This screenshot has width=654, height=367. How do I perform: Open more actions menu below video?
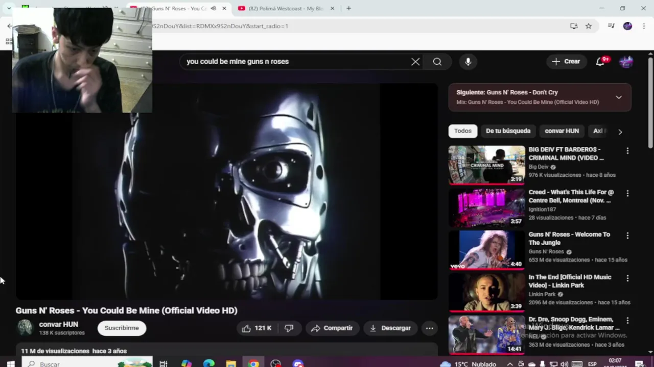[429, 328]
